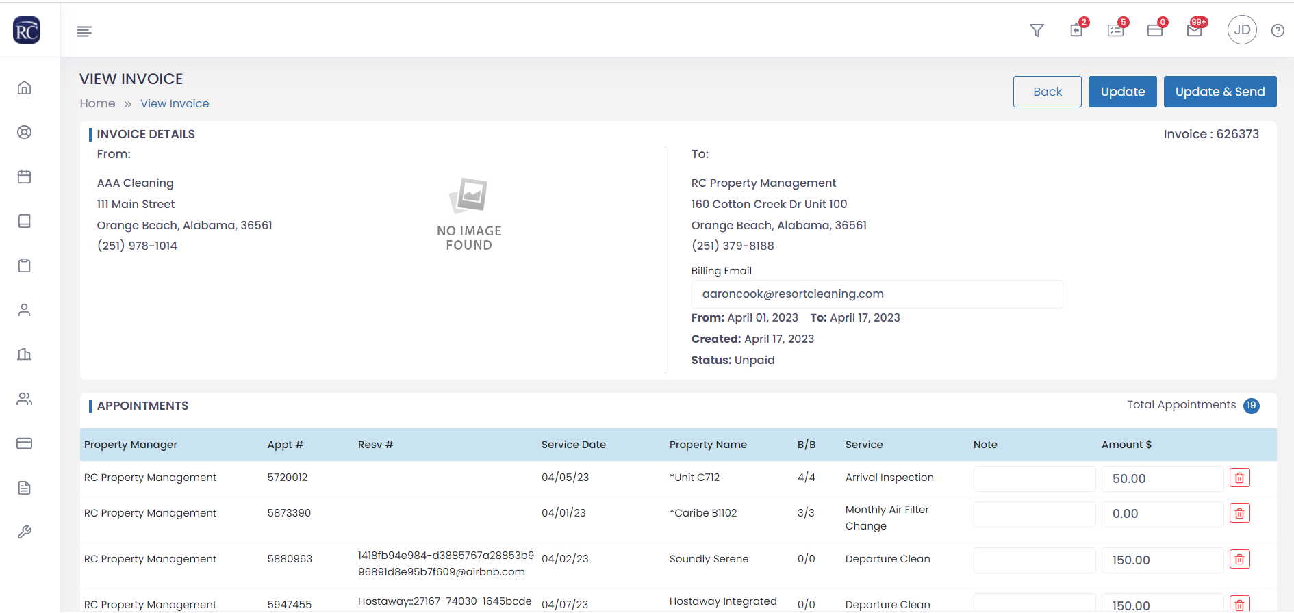This screenshot has width=1294, height=613.
Task: Open the filter funnel icon
Action: (1037, 30)
